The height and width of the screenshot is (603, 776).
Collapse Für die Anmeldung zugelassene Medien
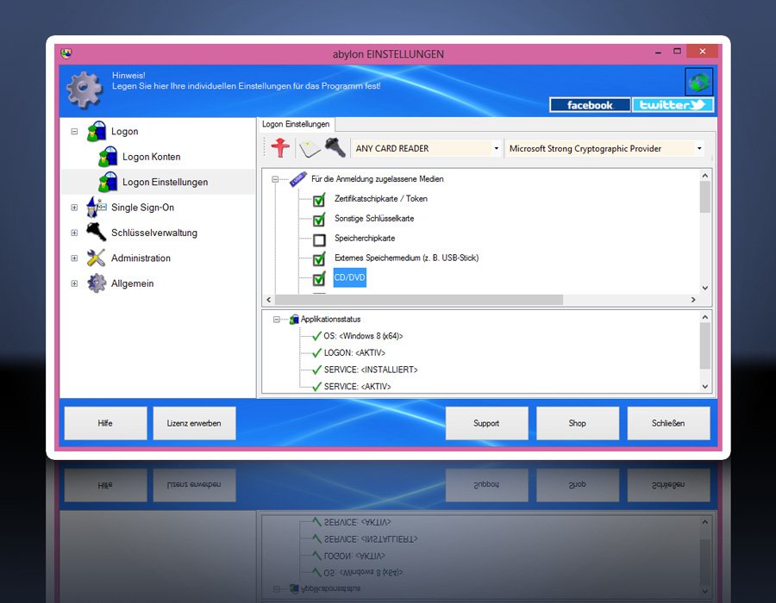275,179
